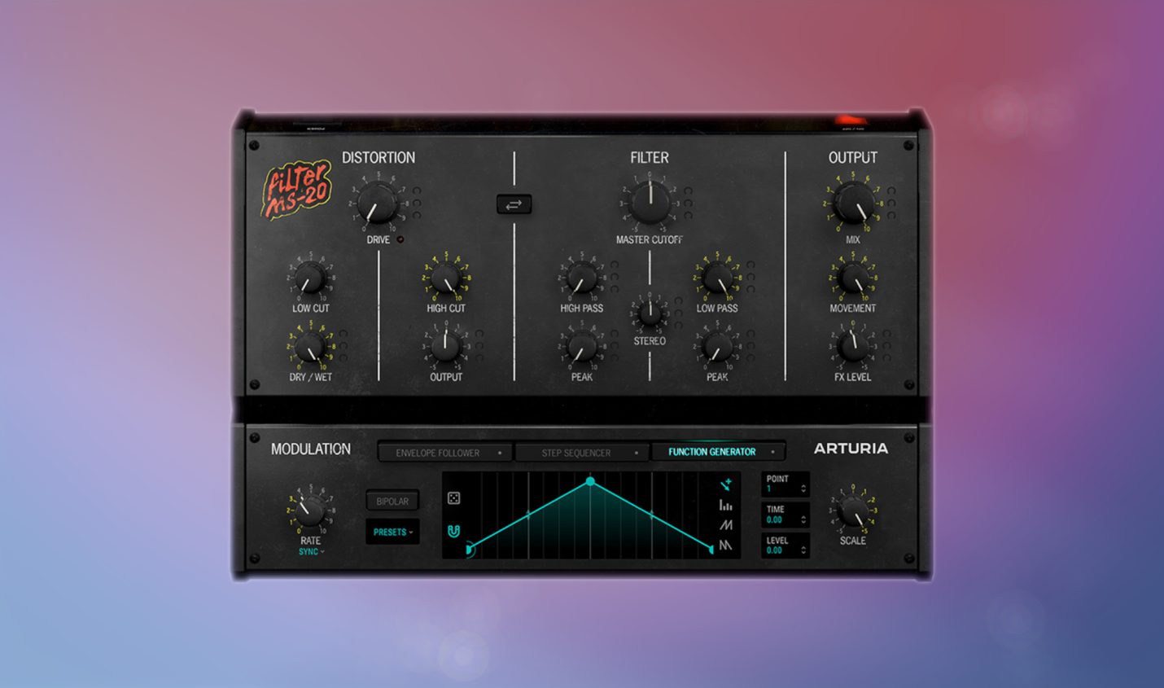Click the Point number stepper arrows
Screen dimensions: 1164x688
803,489
